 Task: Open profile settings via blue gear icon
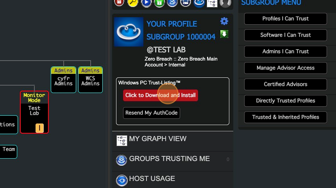(x=224, y=21)
